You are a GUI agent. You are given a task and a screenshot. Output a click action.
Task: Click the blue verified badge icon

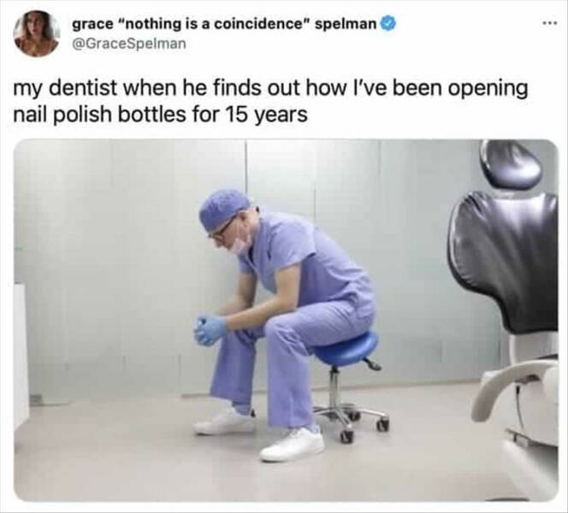pyautogui.click(x=388, y=24)
